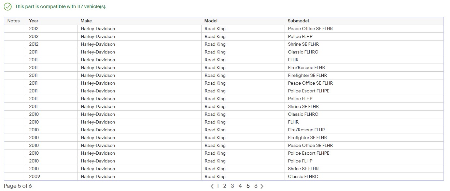Click the 2011 Police Escort FLHPE submodel
Screen dimensions: 450x191
(308, 91)
